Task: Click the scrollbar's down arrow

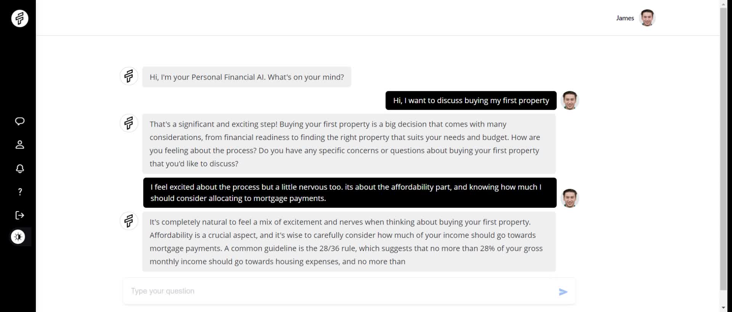Action: click(x=723, y=307)
